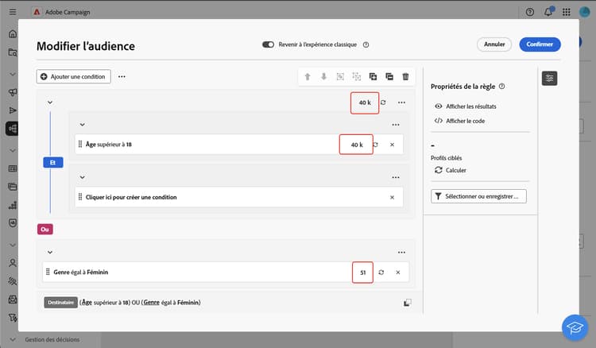The width and height of the screenshot is (596, 348).
Task: Refresh the count for Âge condition
Action: (376, 145)
